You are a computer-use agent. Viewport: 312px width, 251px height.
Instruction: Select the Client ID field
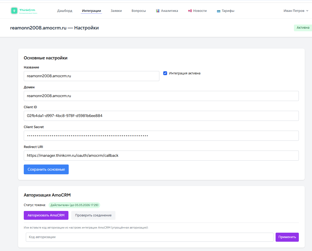[161, 116]
